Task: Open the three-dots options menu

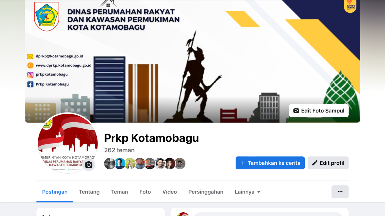Action: coord(340,192)
